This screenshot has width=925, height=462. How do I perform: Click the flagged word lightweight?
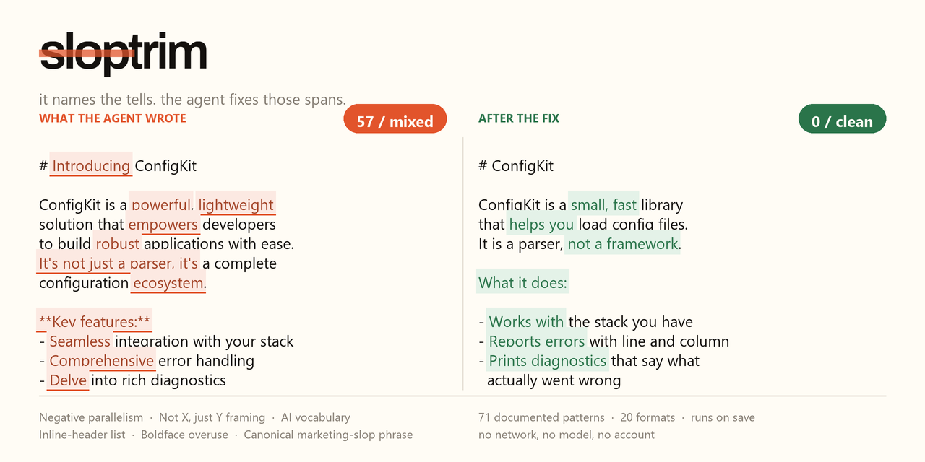[x=236, y=205]
